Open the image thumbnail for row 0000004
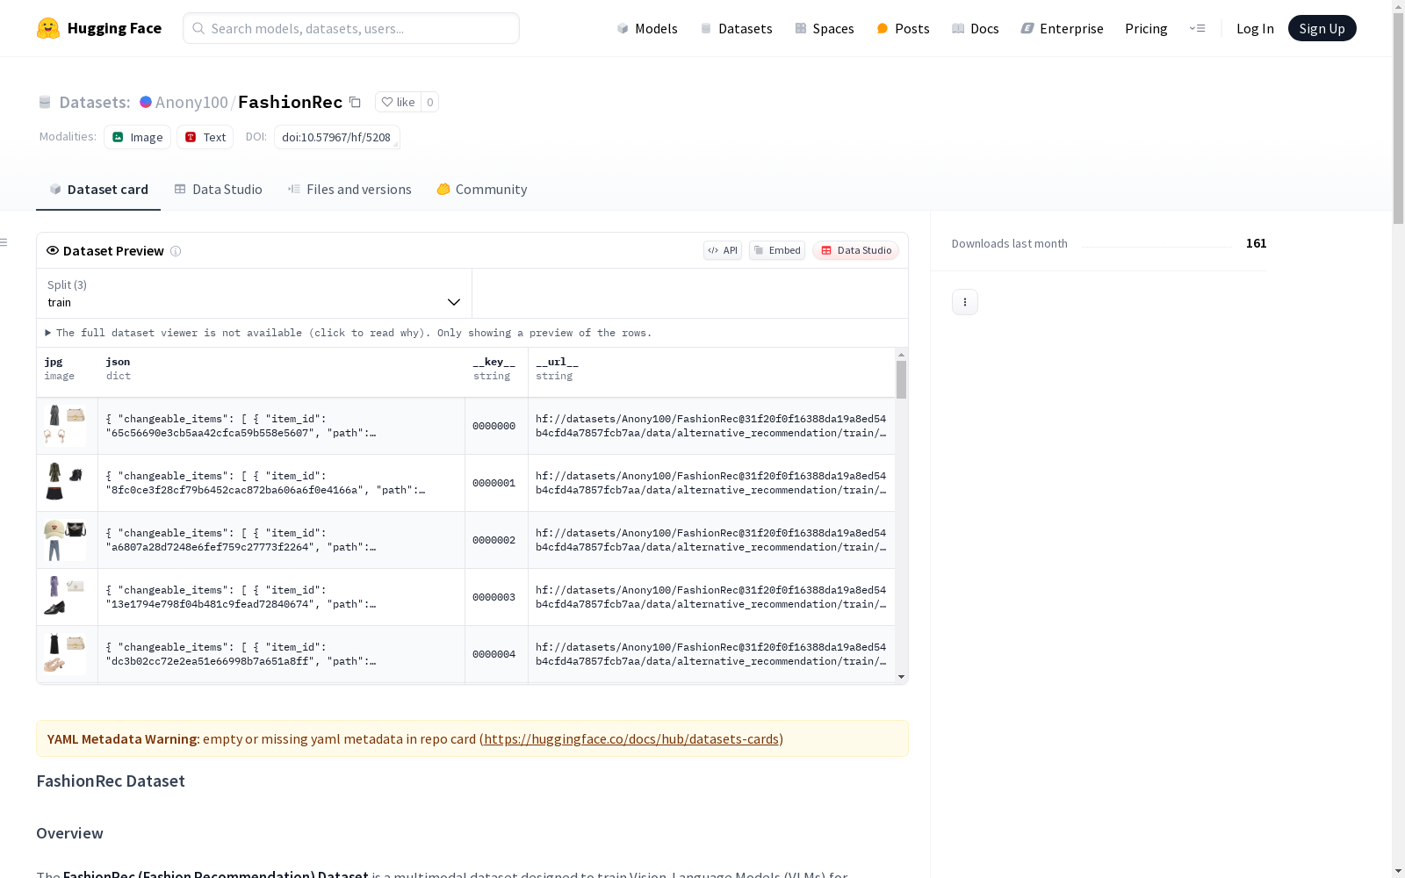This screenshot has height=878, width=1405. pyautogui.click(x=65, y=654)
